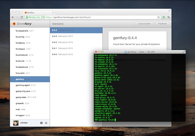The width and height of the screenshot is (195, 136).
Task: Click the terminal prompt cursor line
Action: pos(105,120)
